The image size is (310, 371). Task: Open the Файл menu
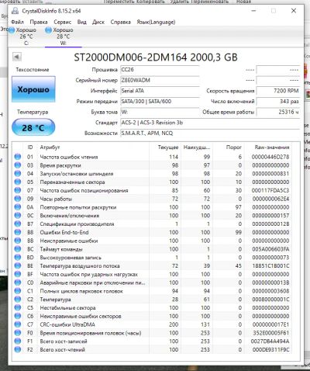tap(17, 22)
